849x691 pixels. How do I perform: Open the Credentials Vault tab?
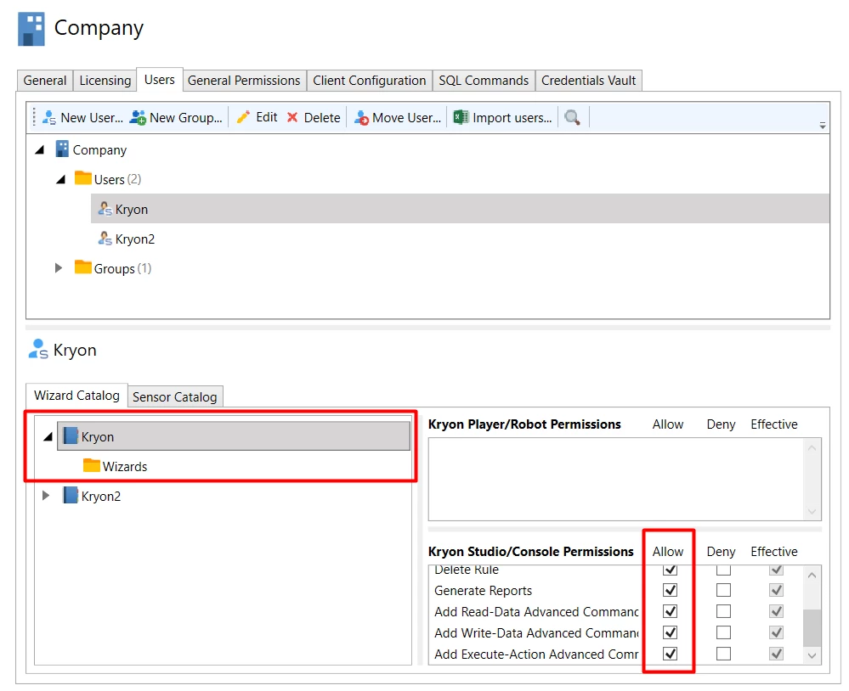click(589, 81)
